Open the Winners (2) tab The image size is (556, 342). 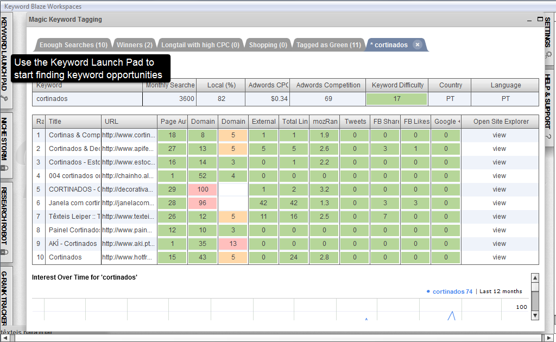(x=135, y=45)
